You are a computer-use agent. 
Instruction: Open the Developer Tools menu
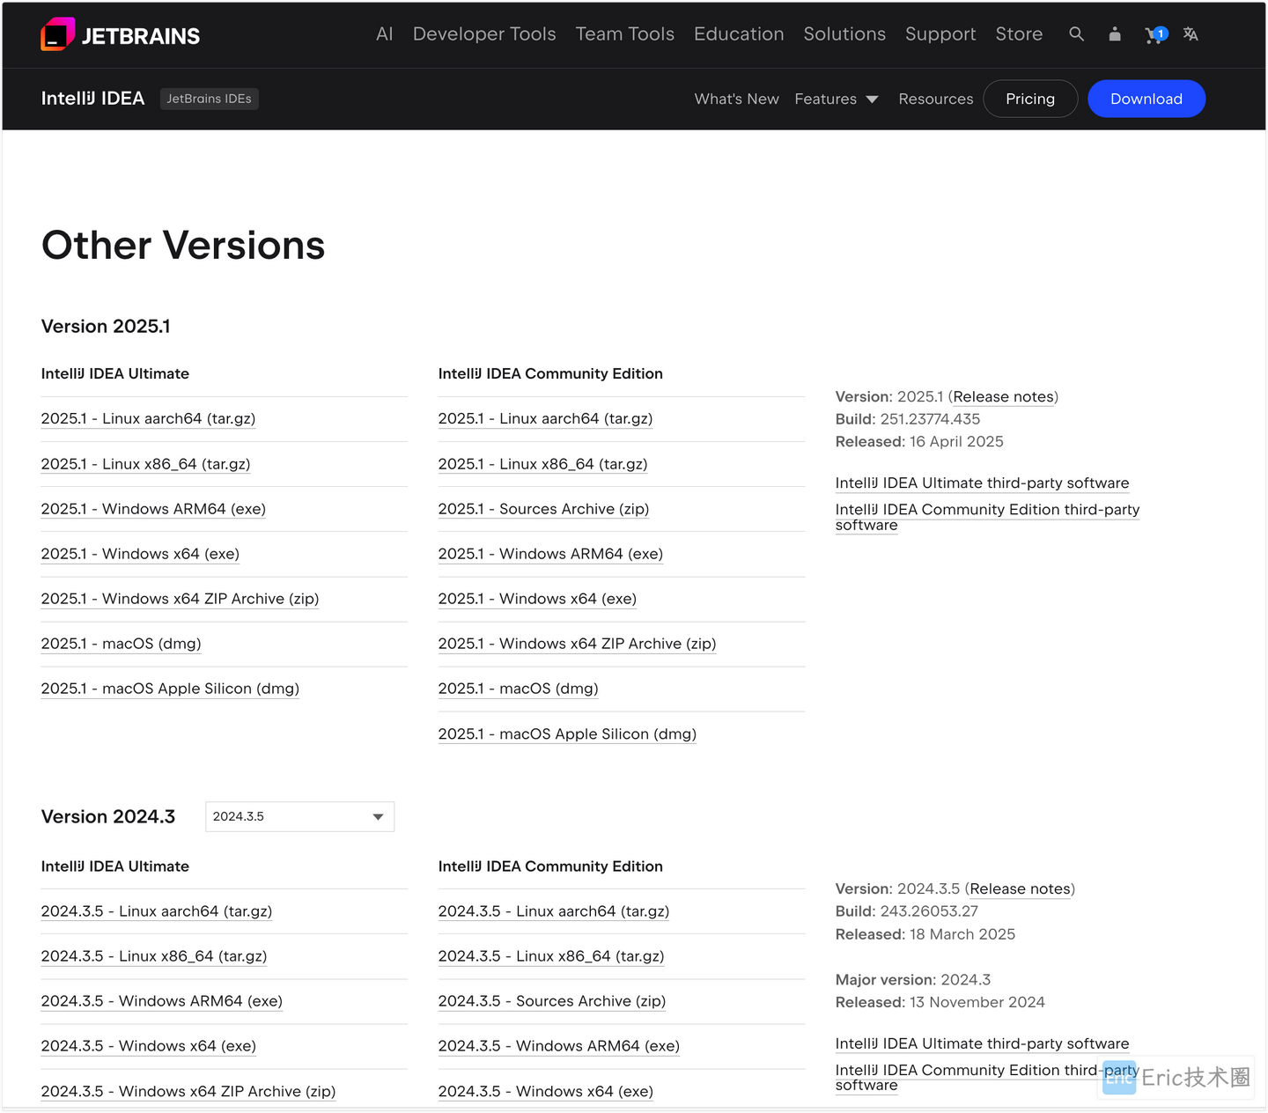coord(484,34)
